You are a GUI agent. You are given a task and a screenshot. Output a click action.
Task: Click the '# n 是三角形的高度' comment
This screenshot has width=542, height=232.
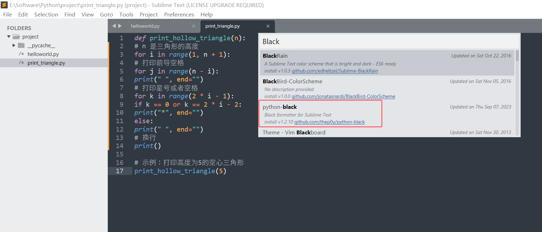167,46
